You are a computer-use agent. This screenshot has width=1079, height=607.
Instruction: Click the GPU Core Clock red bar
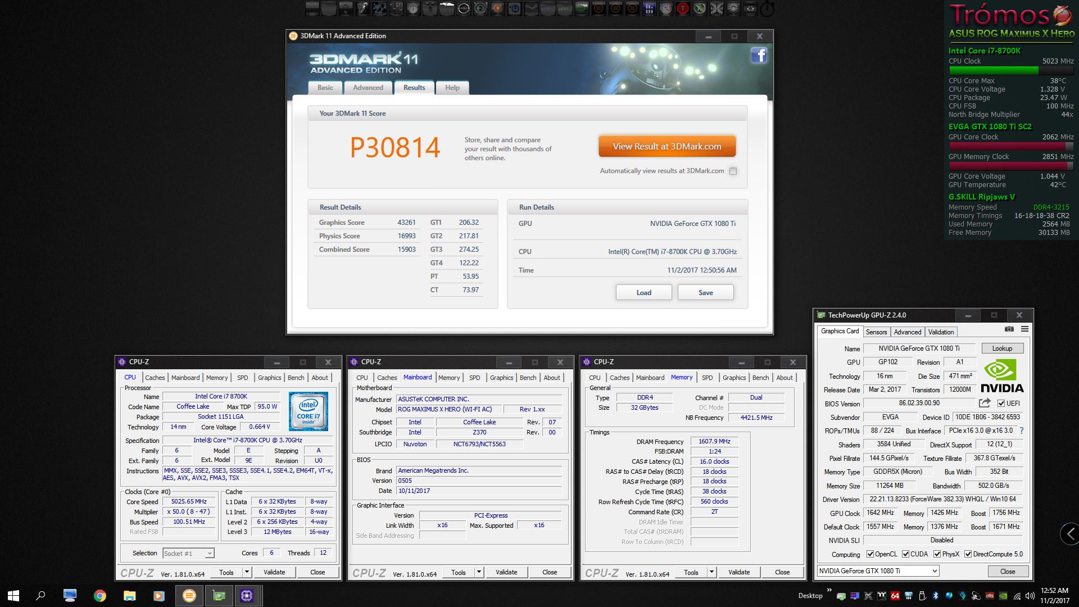click(1011, 146)
